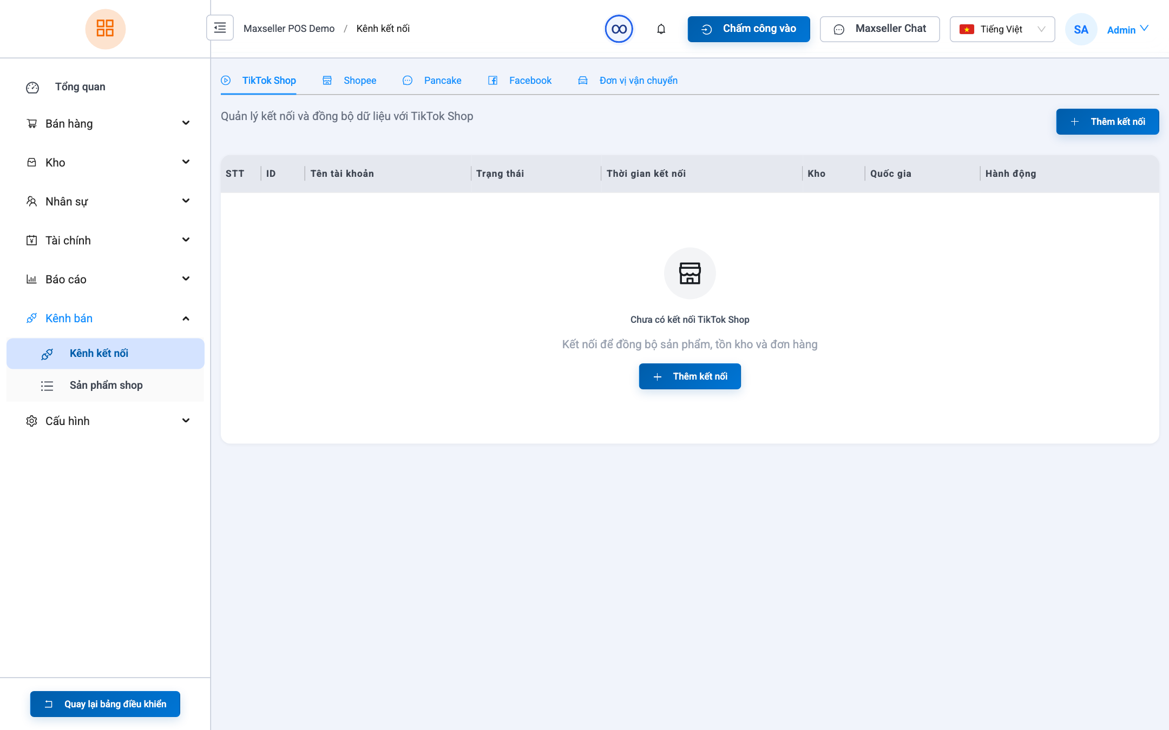Screen dimensions: 1169x730
Task: Click the Kho warehouse icon
Action: point(32,162)
